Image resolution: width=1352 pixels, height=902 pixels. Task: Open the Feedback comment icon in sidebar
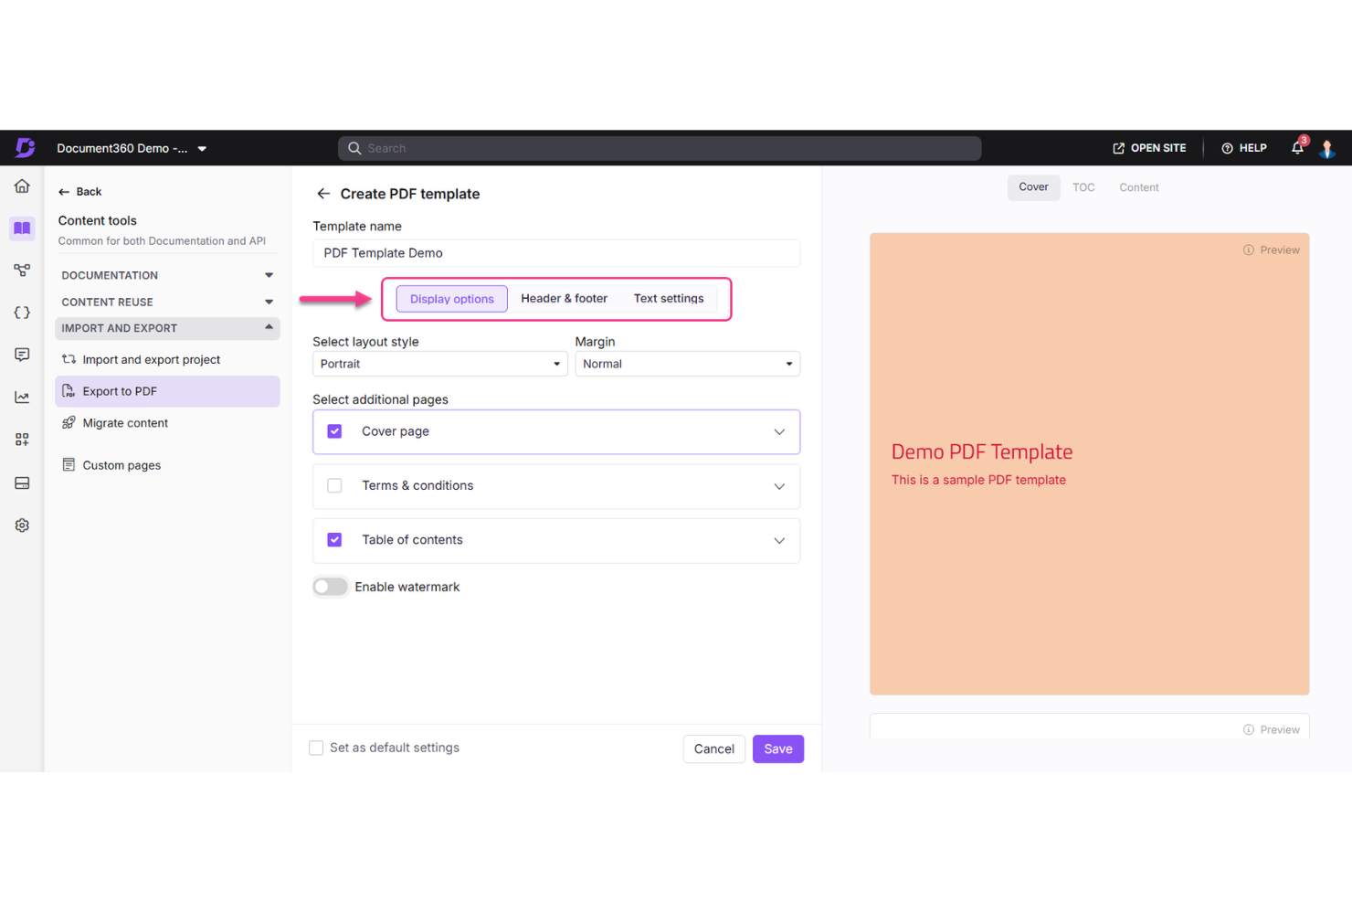(x=22, y=355)
